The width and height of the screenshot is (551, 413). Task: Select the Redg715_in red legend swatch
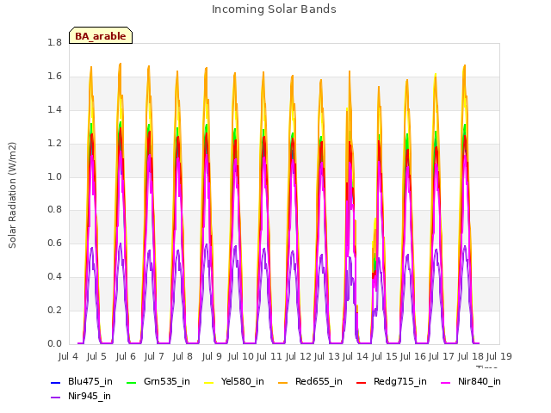coord(362,382)
